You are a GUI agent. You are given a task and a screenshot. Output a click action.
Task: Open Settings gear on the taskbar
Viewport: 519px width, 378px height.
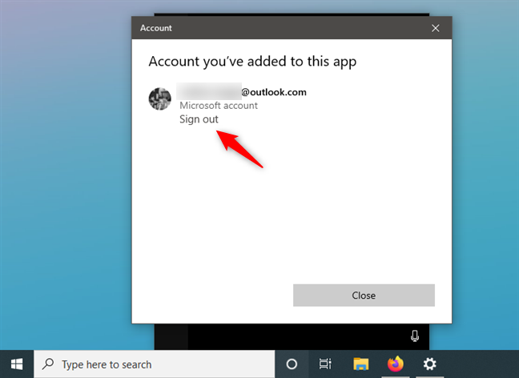(429, 364)
